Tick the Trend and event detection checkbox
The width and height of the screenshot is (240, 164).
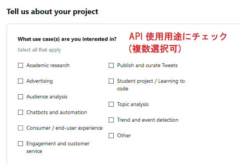point(111,120)
